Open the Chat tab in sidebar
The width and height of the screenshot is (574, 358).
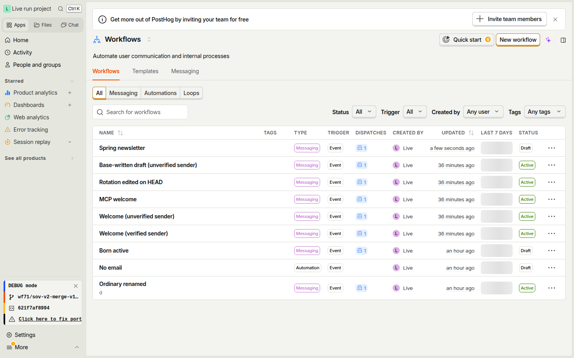[70, 25]
